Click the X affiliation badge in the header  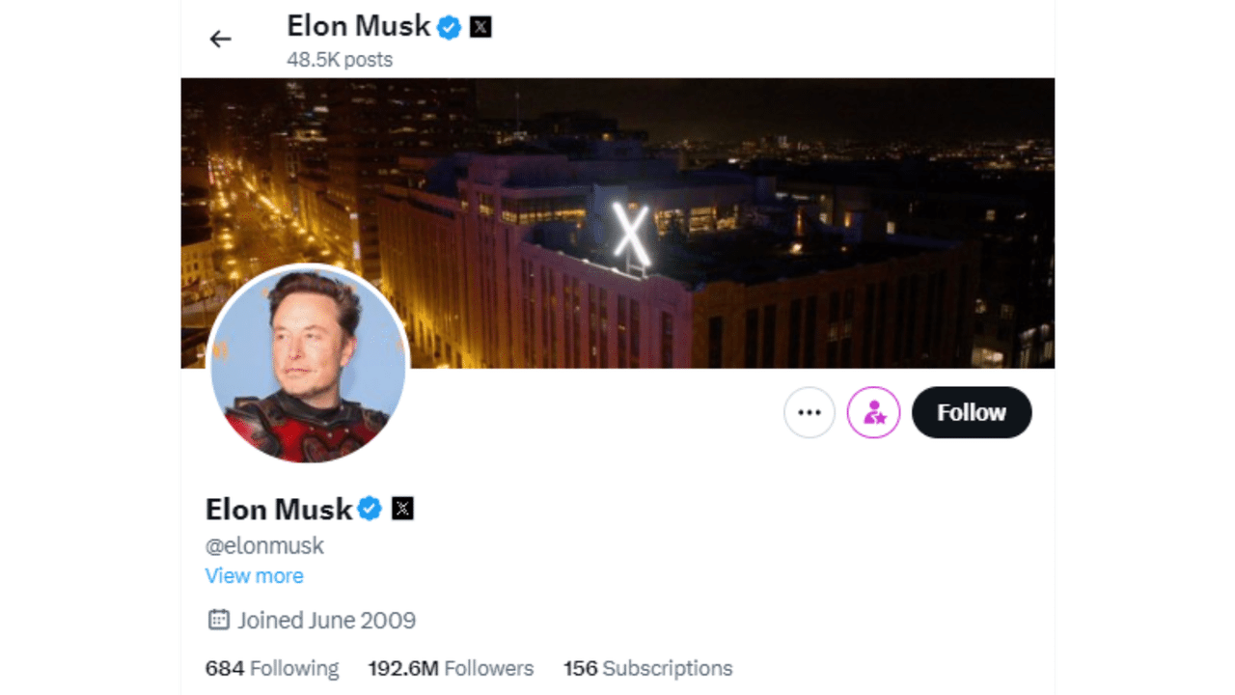pyautogui.click(x=480, y=28)
